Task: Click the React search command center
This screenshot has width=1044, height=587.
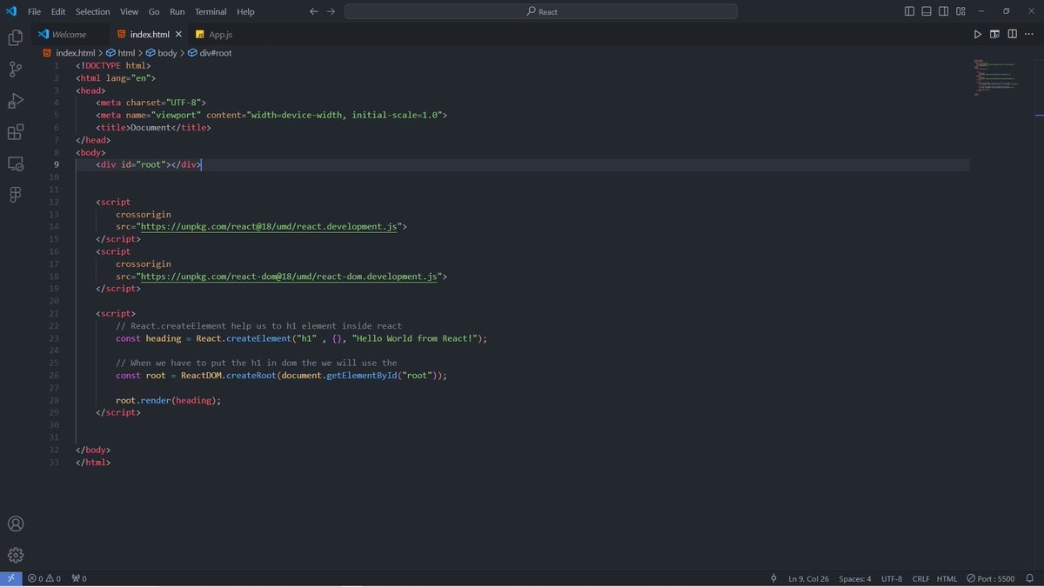Action: pos(541,11)
